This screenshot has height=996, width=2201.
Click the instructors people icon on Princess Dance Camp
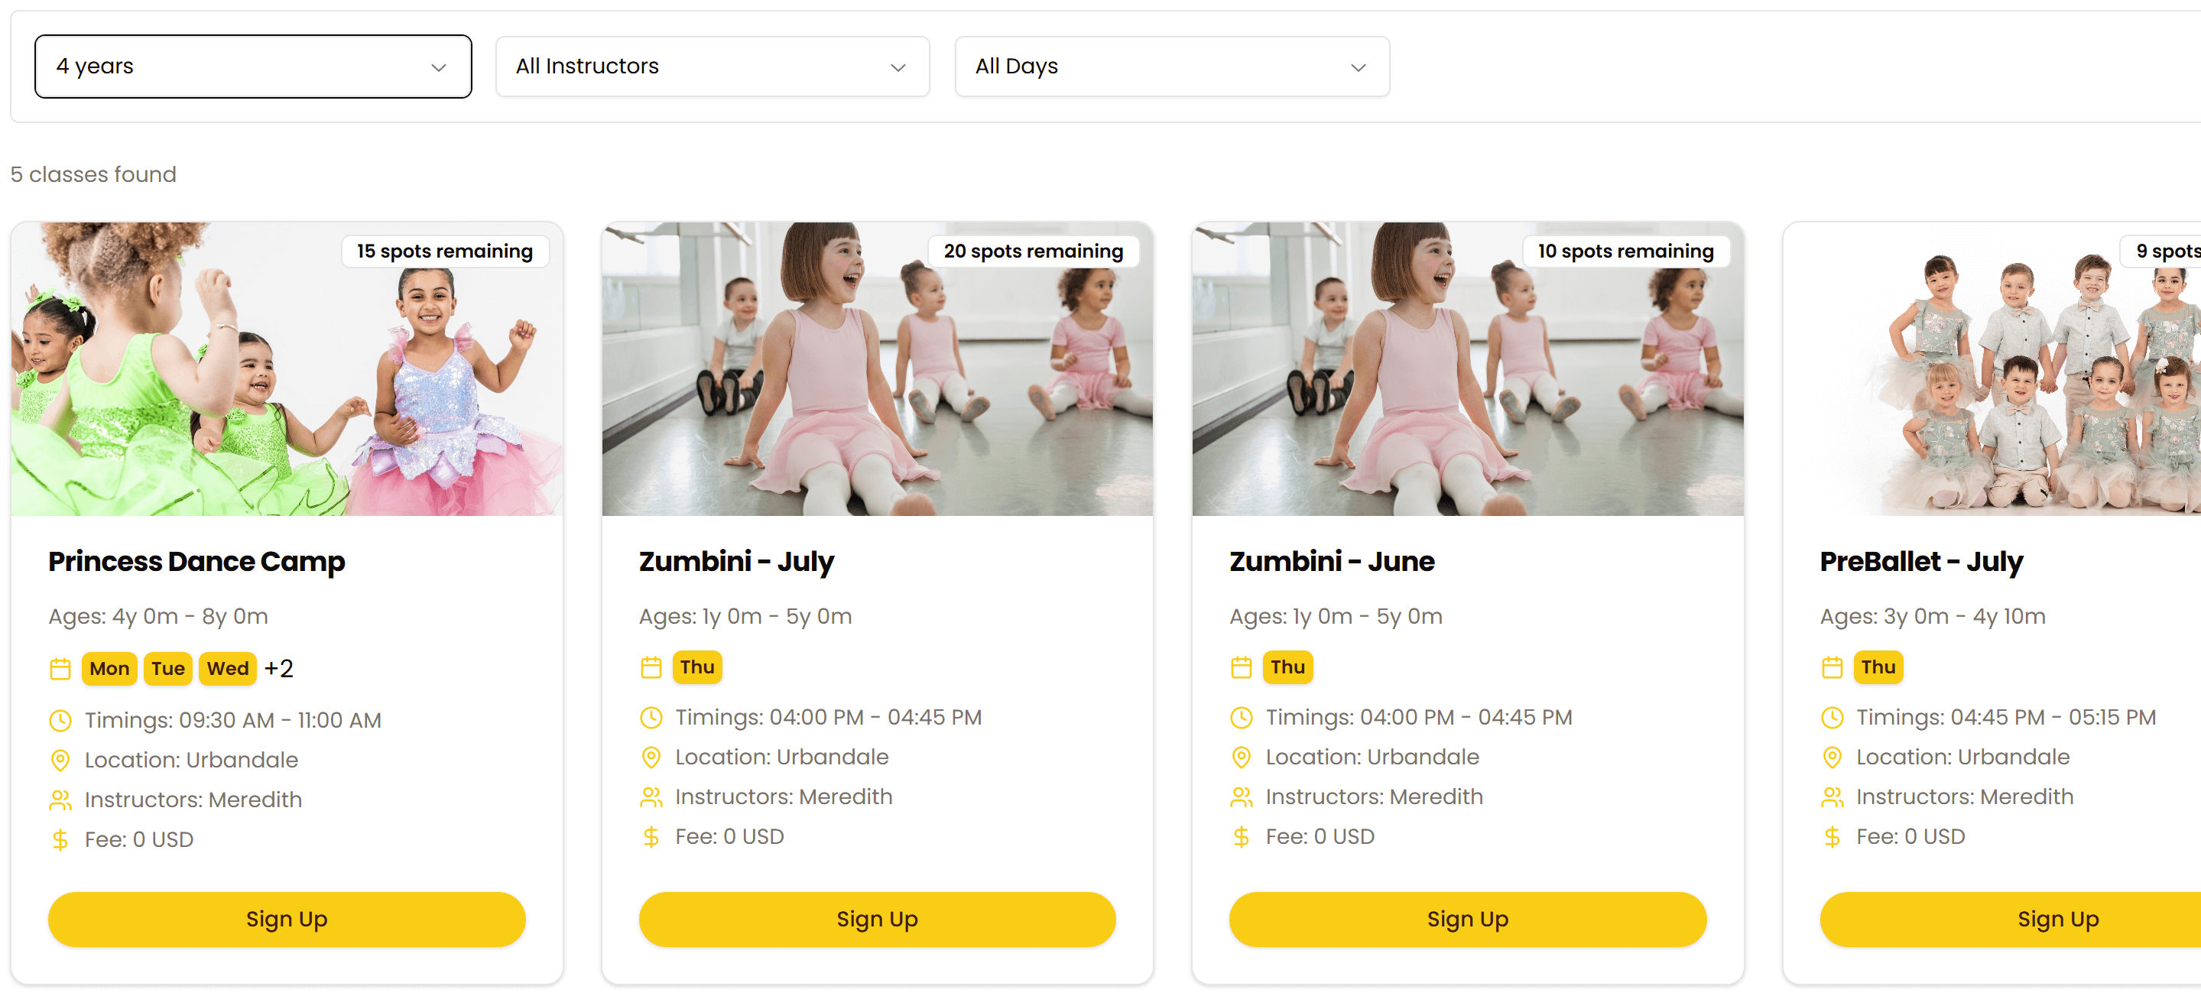60,800
